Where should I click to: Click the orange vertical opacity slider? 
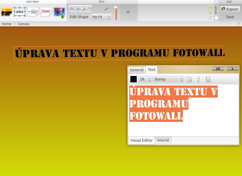pyautogui.click(x=116, y=13)
